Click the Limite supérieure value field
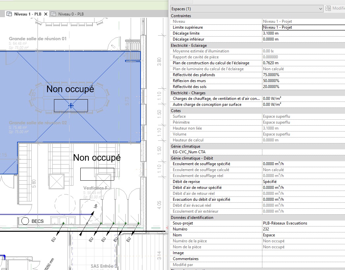Image resolution: width=345 pixels, height=270 pixels. pyautogui.click(x=303, y=27)
